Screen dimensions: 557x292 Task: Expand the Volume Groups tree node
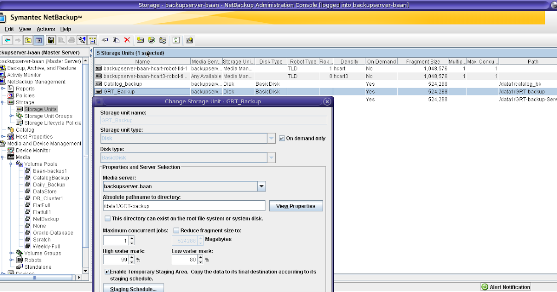coord(12,253)
